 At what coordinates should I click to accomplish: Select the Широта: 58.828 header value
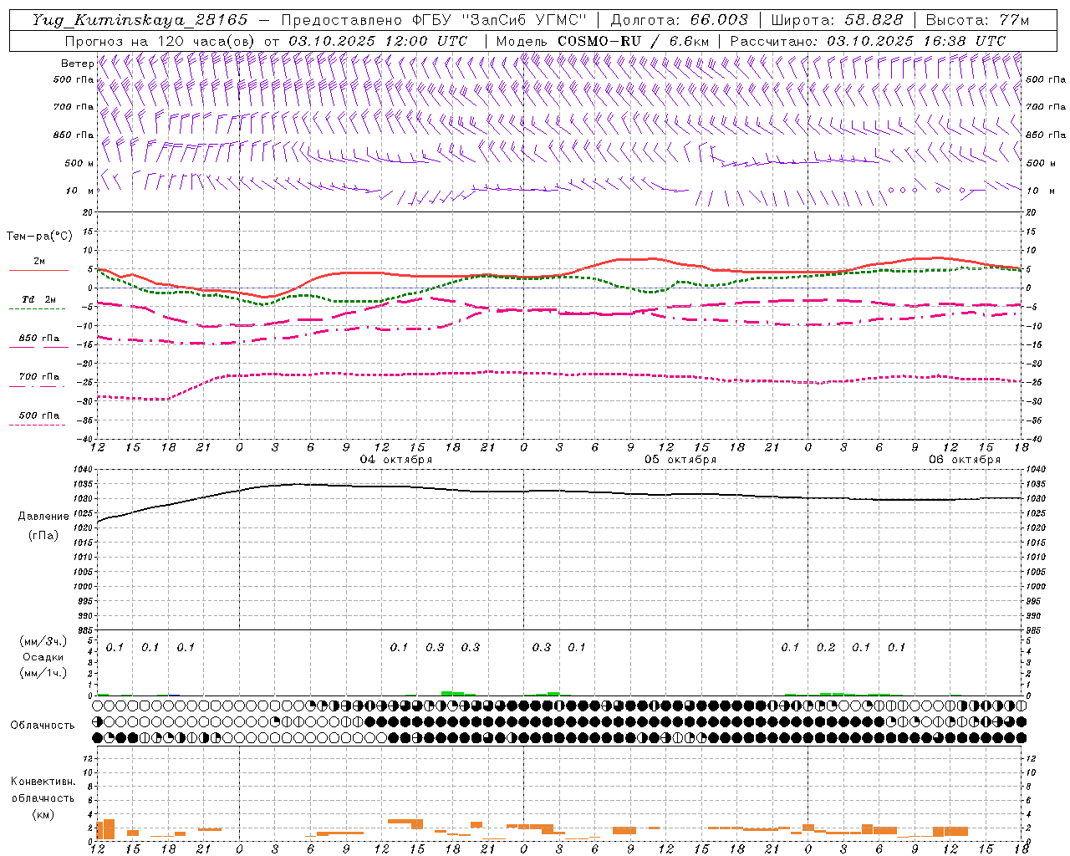pos(837,20)
